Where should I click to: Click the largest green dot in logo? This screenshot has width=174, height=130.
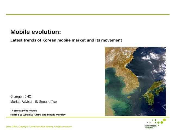pyautogui.click(x=164, y=120)
